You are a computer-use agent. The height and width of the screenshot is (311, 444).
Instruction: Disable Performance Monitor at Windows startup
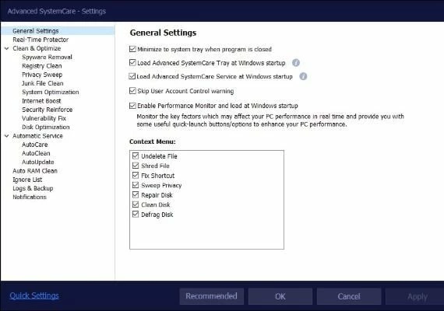pos(132,106)
